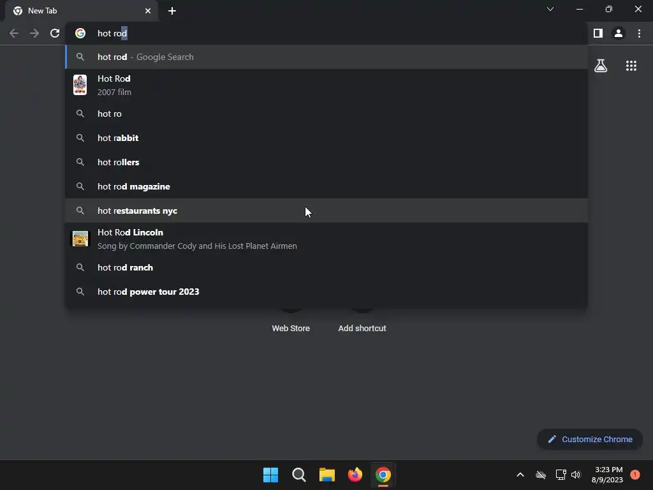Screen dimensions: 653x490
Task: Click the search icon beside 'hot rabbit'
Action: pyautogui.click(x=80, y=138)
